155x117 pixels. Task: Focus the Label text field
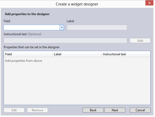(x=97, y=27)
